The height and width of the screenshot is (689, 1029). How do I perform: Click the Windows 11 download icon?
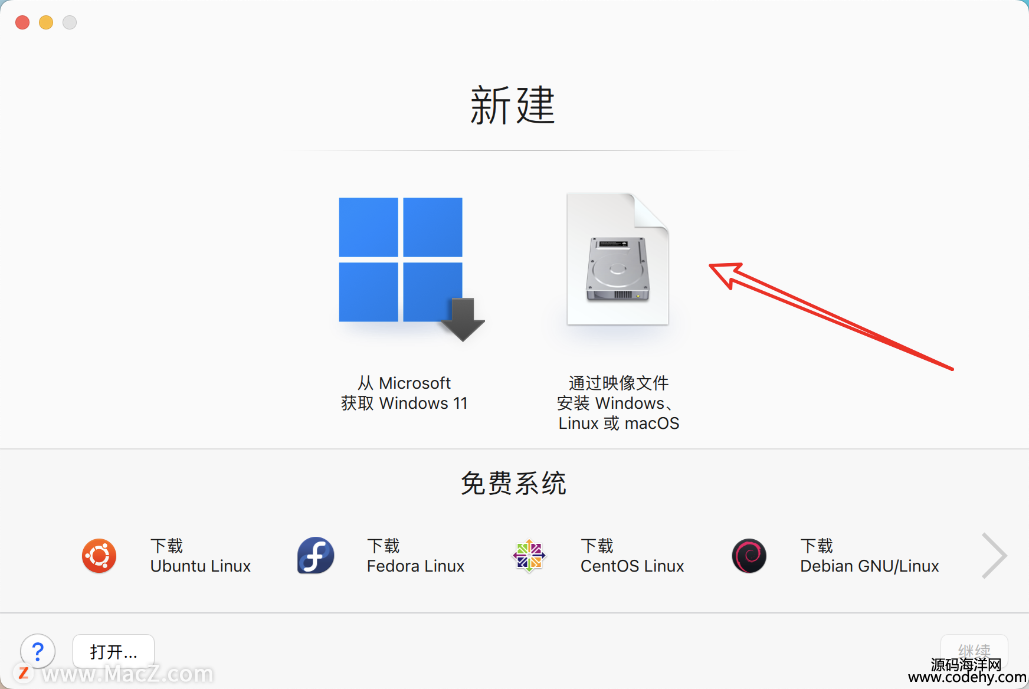click(411, 270)
